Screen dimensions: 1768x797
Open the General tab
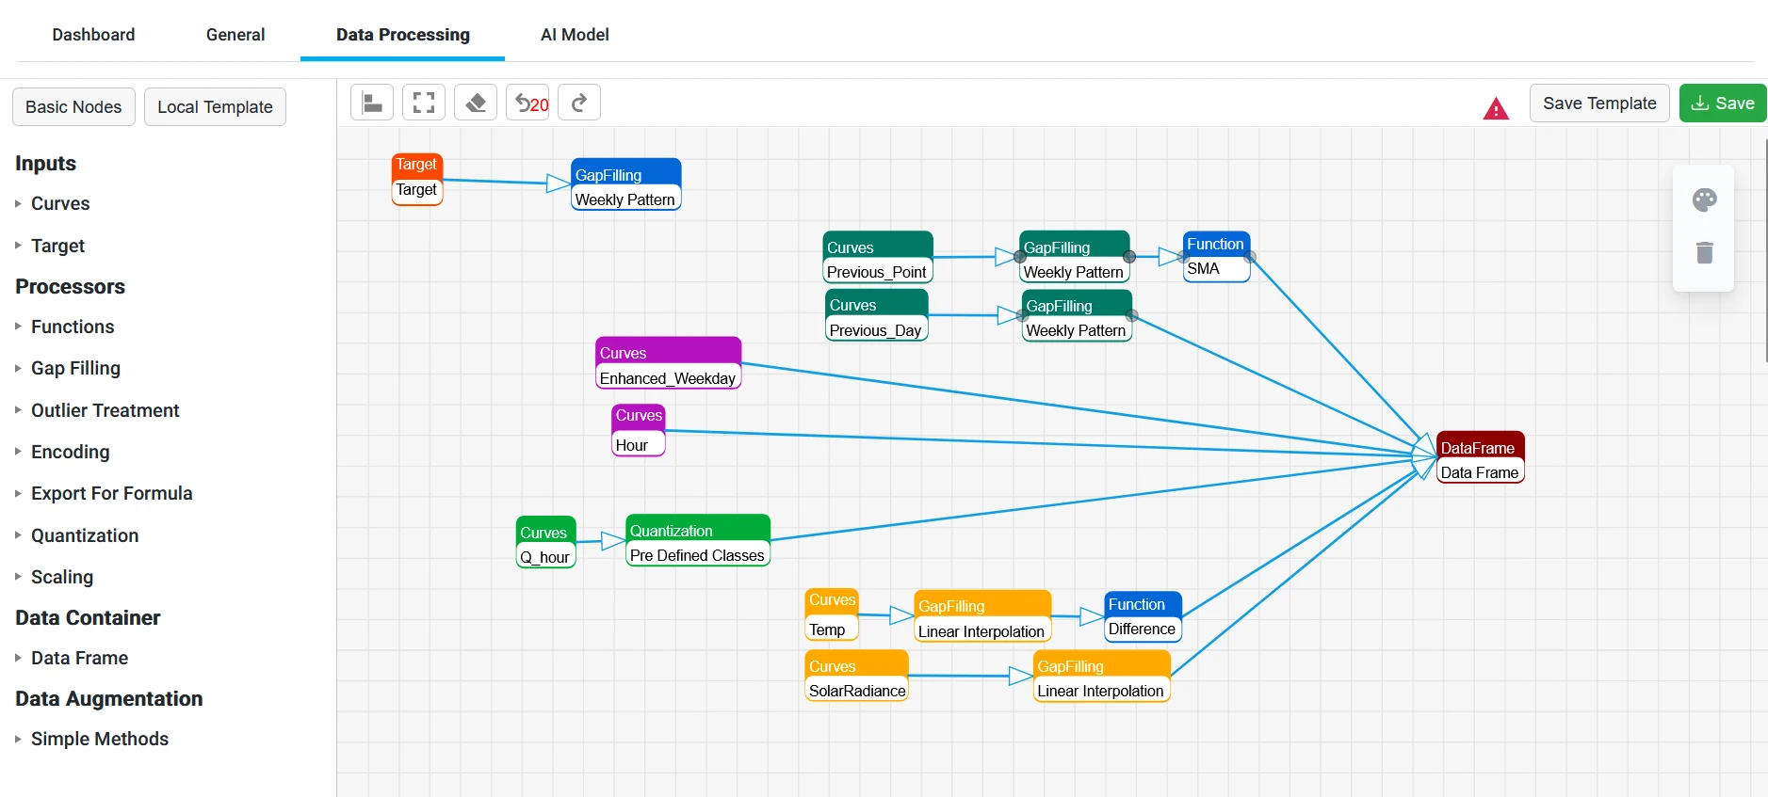point(235,35)
